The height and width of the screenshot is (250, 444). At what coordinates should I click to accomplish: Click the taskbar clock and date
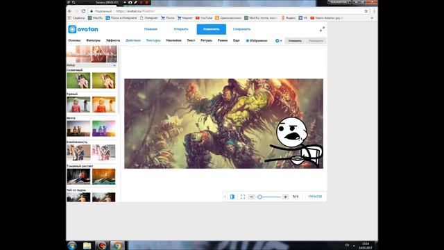[366, 246]
